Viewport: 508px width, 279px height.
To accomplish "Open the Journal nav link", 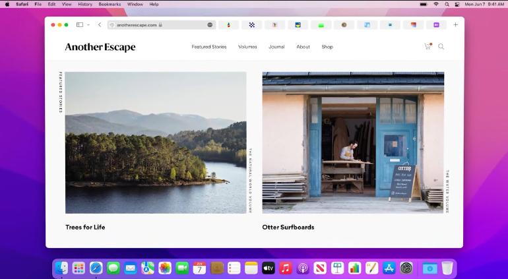I will click(276, 47).
